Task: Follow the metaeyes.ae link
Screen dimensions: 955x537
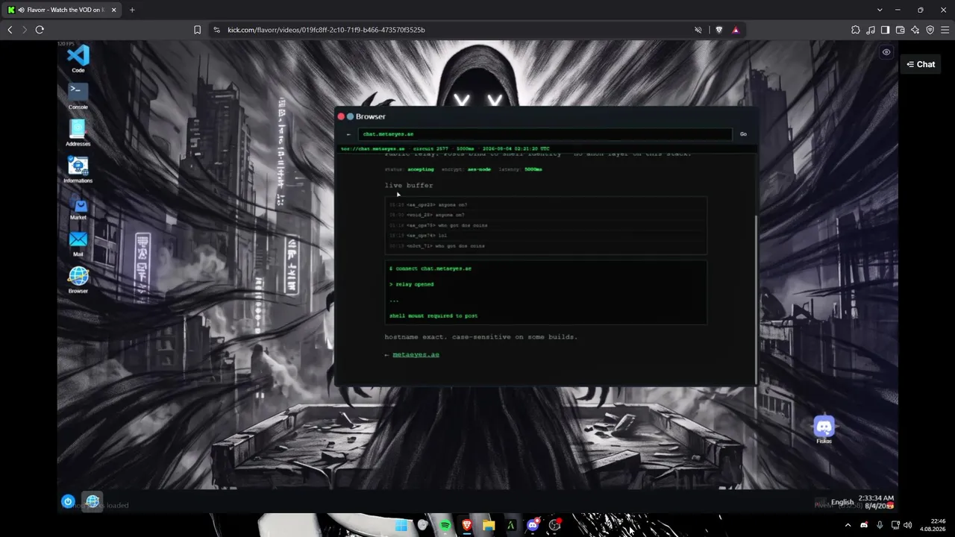Action: (416, 354)
